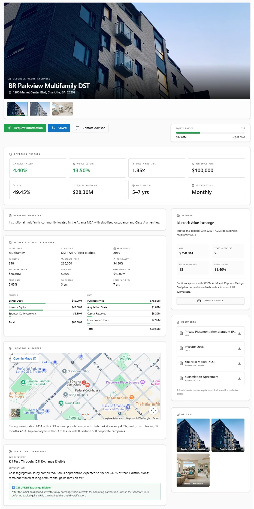
Task: Click the Equity Available banknote icon
Action: coord(74,186)
